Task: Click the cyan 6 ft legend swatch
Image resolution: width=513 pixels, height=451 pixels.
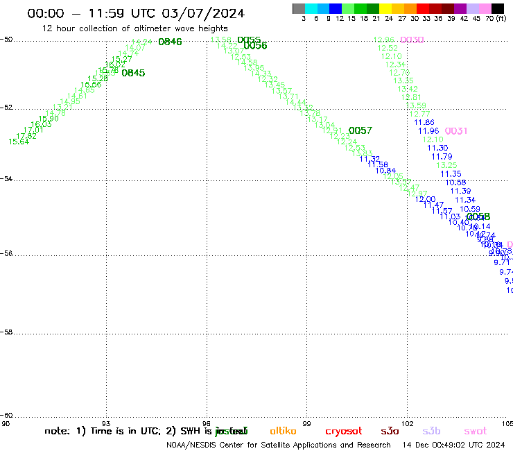Action: tap(311, 8)
